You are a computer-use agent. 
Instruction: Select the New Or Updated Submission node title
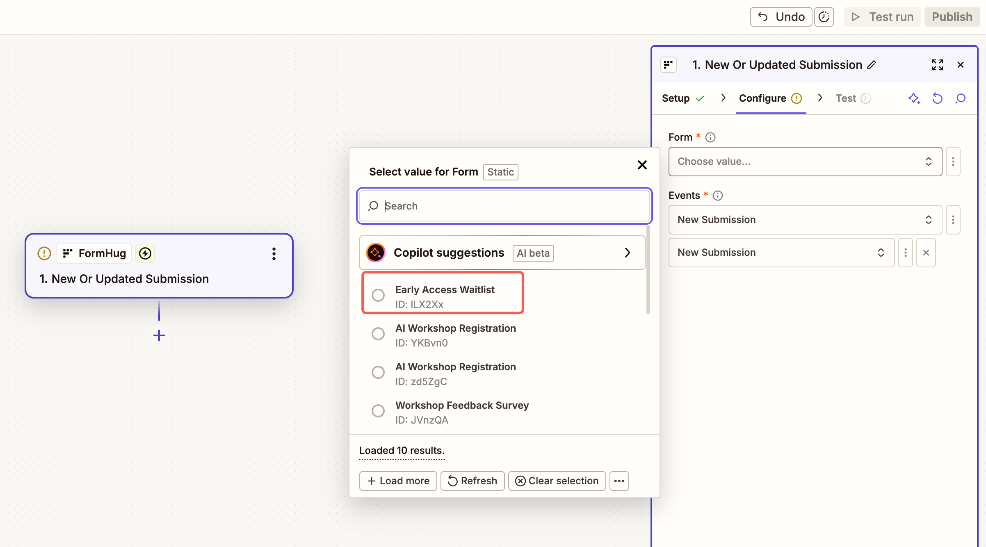pos(124,279)
